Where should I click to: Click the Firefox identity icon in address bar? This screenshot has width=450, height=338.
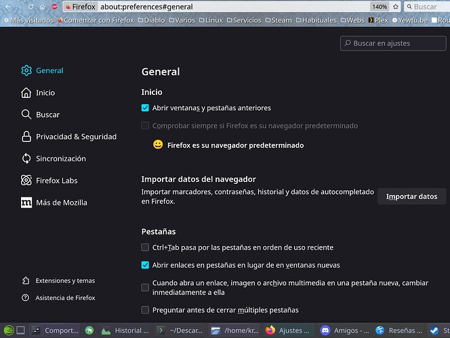coord(68,7)
